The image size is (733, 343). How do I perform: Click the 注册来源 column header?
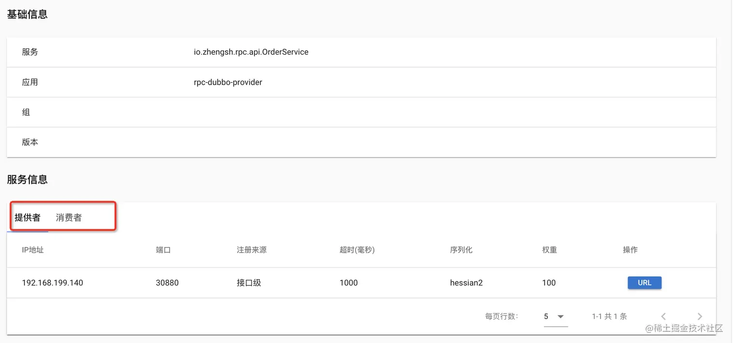(252, 250)
